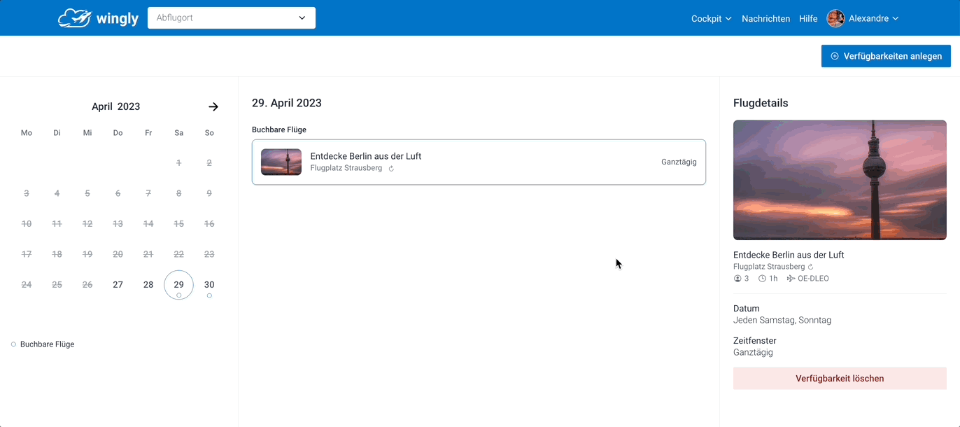Click the 29. April 2023 heading

[287, 103]
